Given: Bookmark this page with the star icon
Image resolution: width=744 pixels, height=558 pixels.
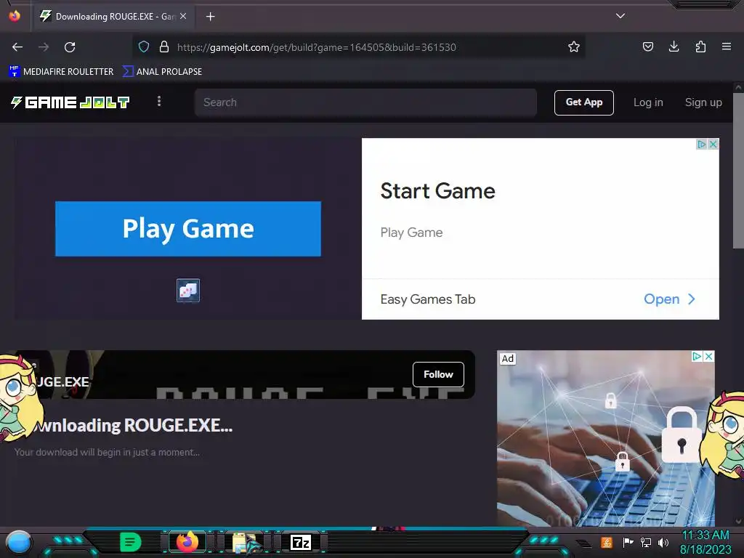Looking at the screenshot, I should click(x=574, y=47).
